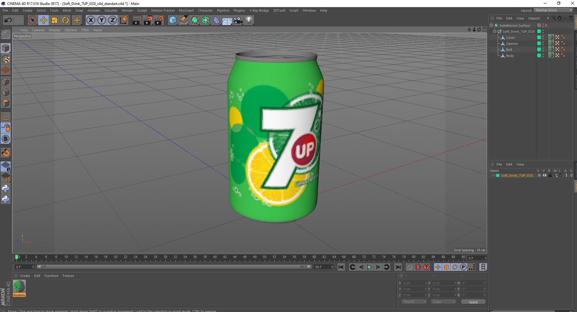
Task: Toggle Y axis lock
Action: (102, 20)
